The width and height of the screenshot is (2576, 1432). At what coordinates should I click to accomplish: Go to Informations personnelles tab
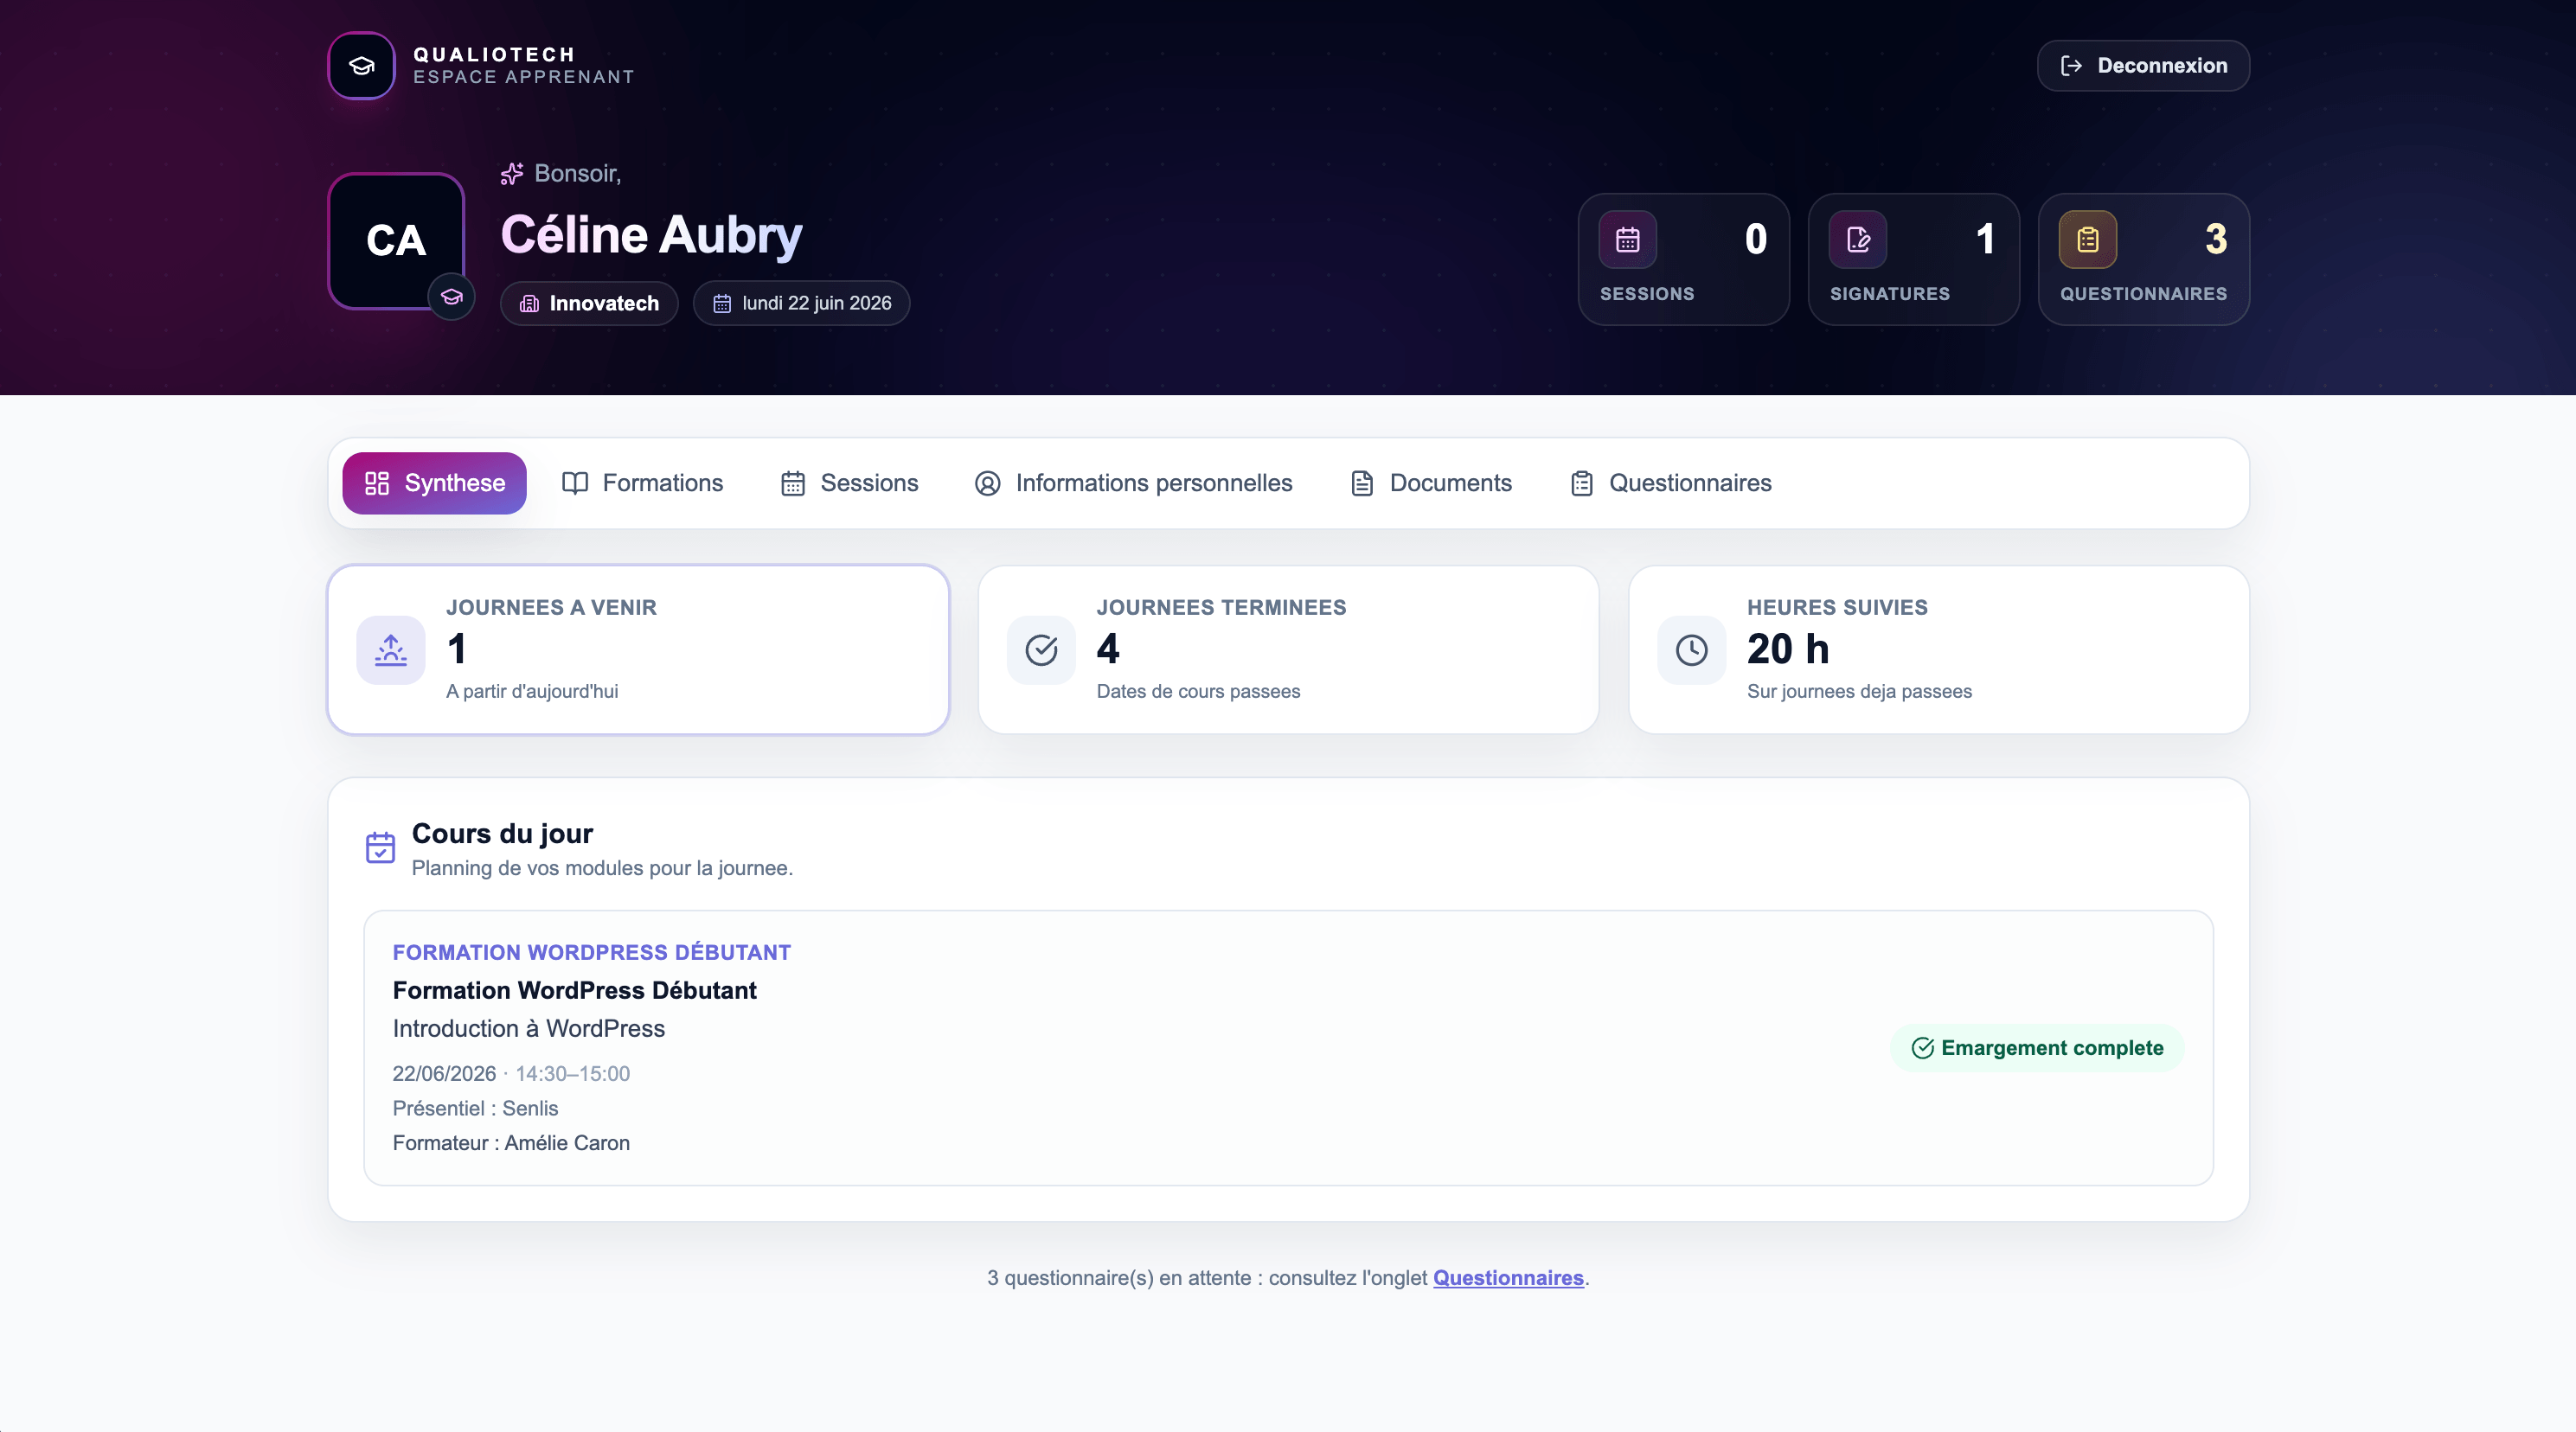pos(1134,483)
